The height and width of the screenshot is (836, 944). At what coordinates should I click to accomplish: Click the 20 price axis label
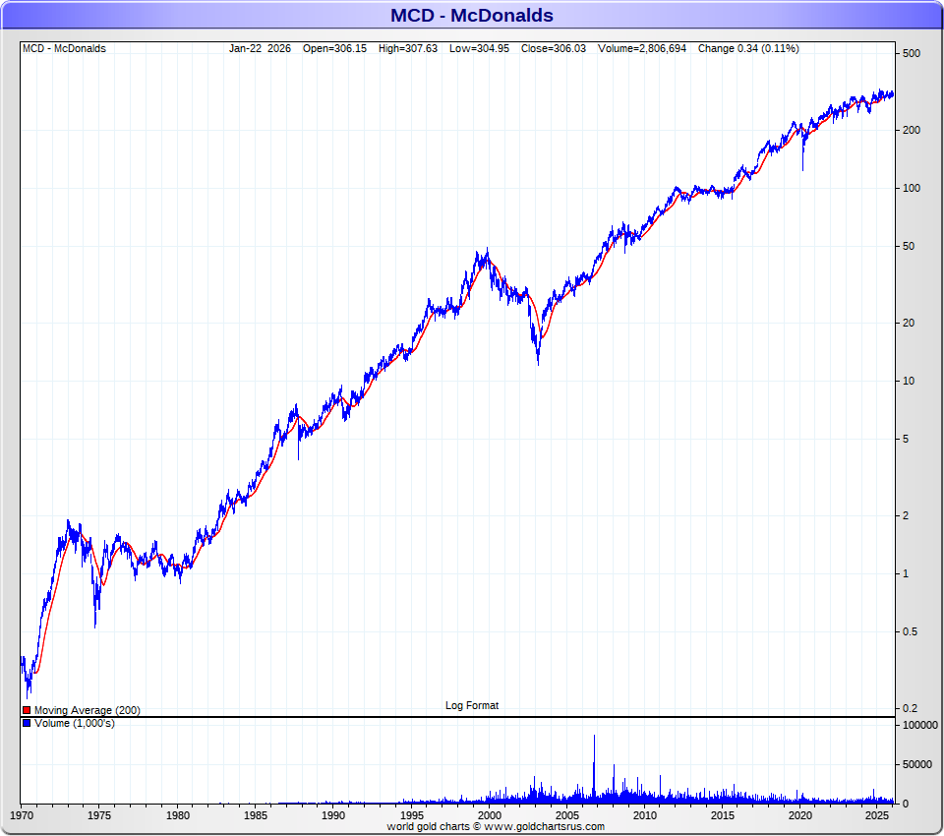pyautogui.click(x=909, y=323)
